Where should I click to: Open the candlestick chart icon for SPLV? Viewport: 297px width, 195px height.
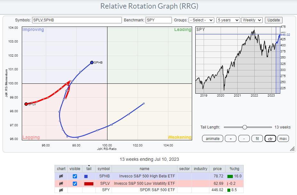[61, 183]
